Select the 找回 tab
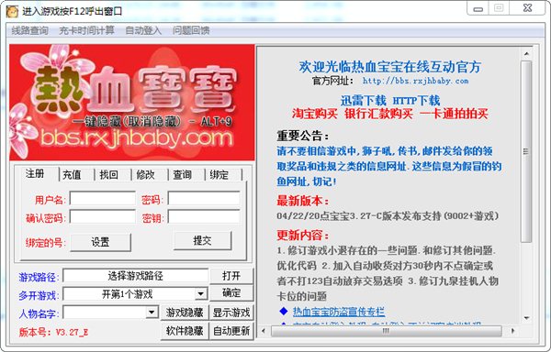This screenshot has height=352, width=551. click(x=109, y=174)
